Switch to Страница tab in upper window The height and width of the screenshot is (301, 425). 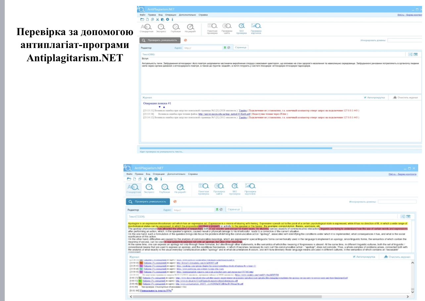click(x=240, y=48)
